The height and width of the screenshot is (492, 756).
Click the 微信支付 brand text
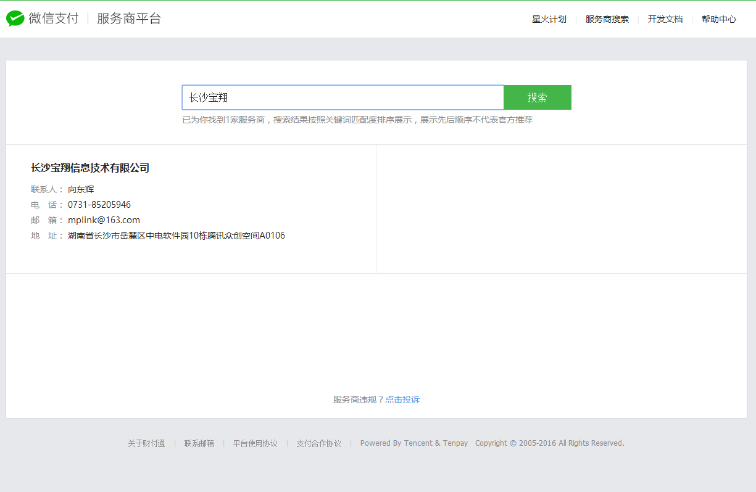click(54, 18)
